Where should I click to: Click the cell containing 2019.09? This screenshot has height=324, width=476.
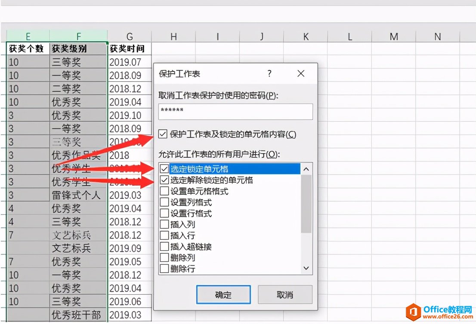click(130, 248)
